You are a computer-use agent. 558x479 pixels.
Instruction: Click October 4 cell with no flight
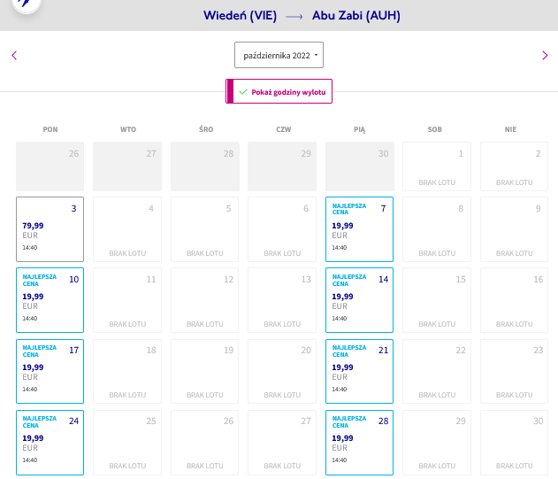127,229
